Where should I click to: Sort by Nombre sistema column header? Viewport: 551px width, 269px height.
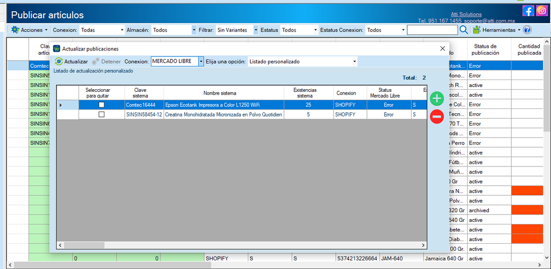[x=224, y=93]
